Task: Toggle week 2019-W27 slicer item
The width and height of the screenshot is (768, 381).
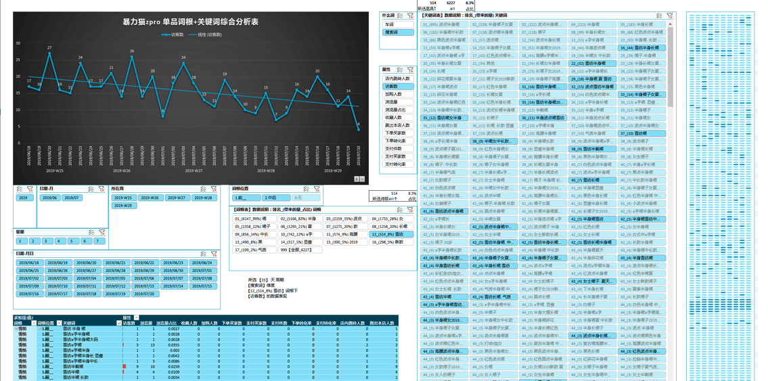Action: pos(177,198)
